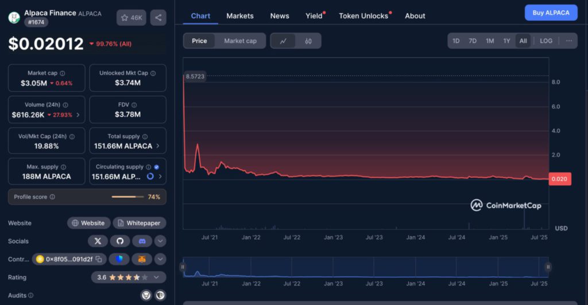Expand the 3.6 star Rating dropdown
588x305 pixels.
click(155, 277)
